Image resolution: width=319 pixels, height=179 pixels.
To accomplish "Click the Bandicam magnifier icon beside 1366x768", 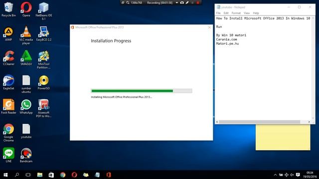I will (128, 2).
